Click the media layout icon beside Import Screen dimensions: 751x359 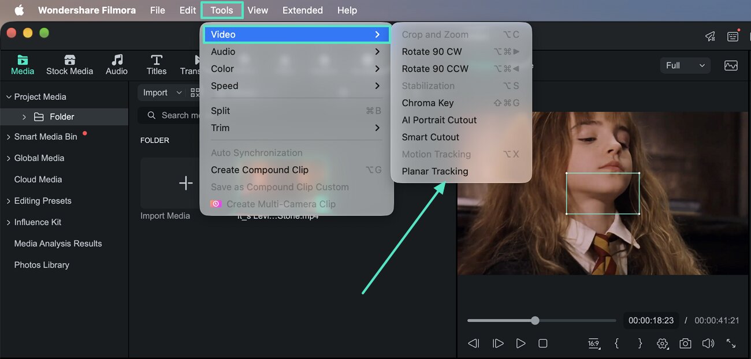(x=195, y=92)
